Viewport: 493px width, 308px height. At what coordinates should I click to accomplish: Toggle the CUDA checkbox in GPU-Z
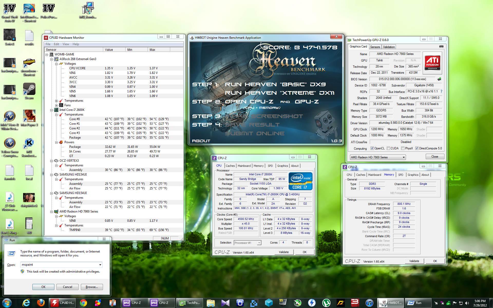[388, 148]
